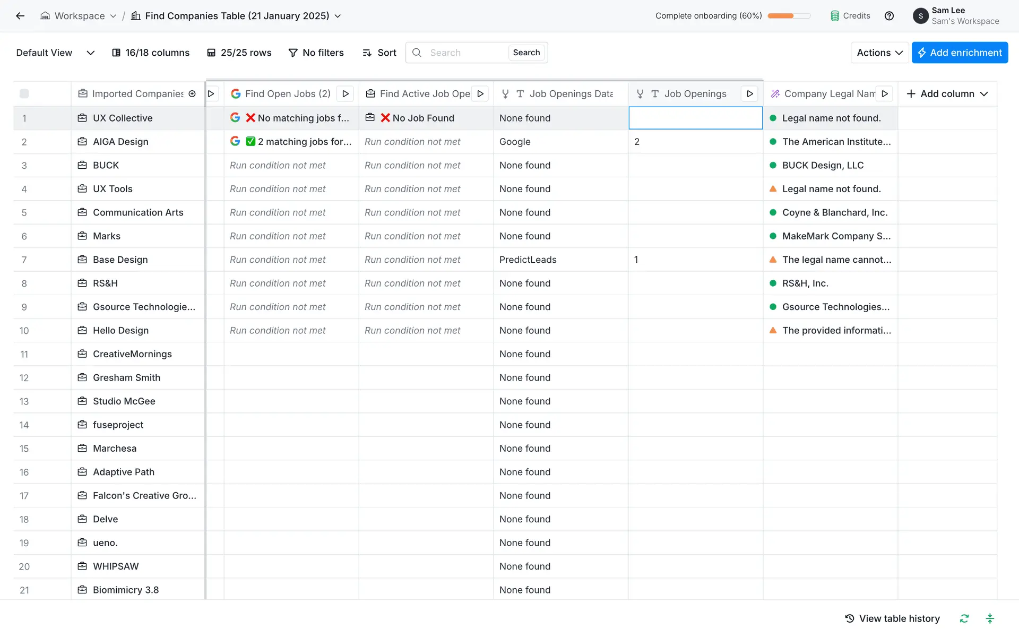Image resolution: width=1019 pixels, height=637 pixels.
Task: Run the Find Active Job Openings play button
Action: tap(480, 94)
